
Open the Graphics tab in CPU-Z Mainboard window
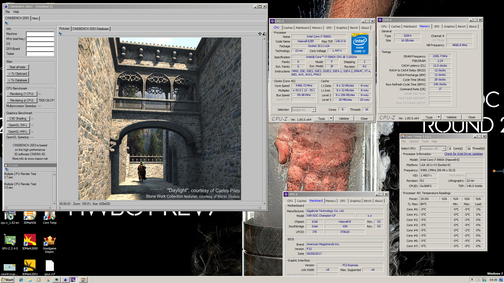tap(355, 201)
